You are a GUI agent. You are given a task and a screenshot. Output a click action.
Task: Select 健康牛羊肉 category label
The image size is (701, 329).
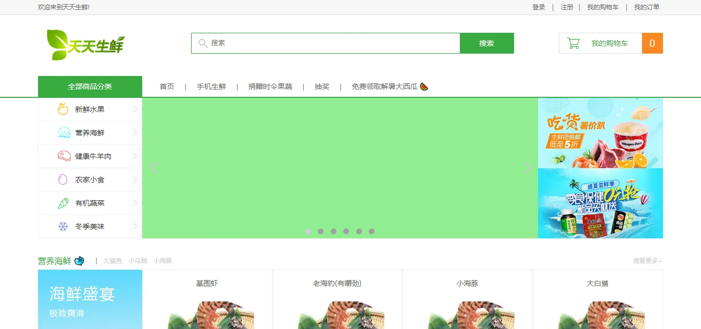(93, 156)
